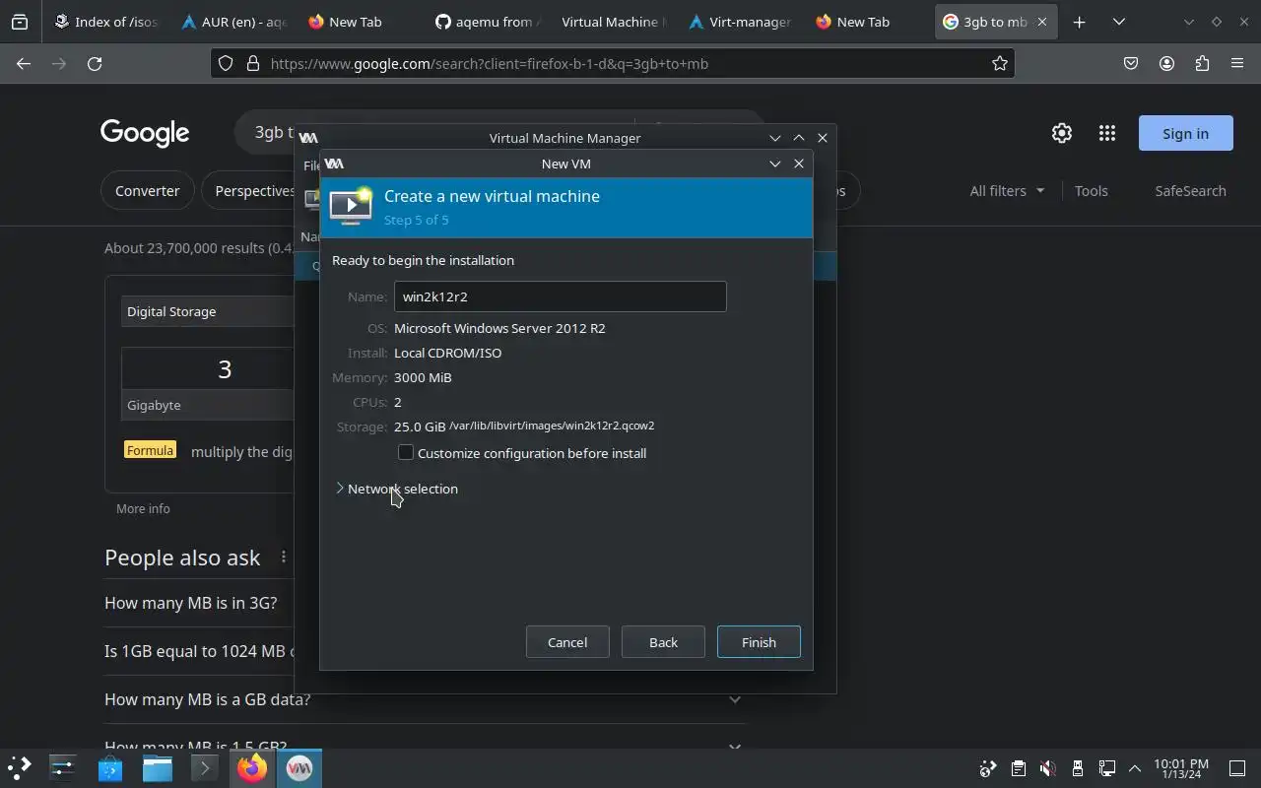The image size is (1261, 788).
Task: Open the All filters dropdown
Action: pyautogui.click(x=1007, y=191)
